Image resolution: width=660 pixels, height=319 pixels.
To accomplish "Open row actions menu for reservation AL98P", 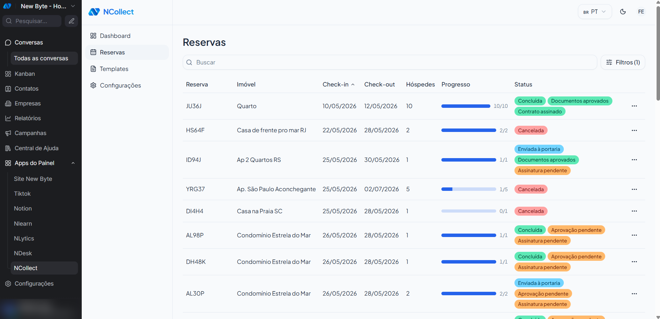I will click(x=634, y=235).
